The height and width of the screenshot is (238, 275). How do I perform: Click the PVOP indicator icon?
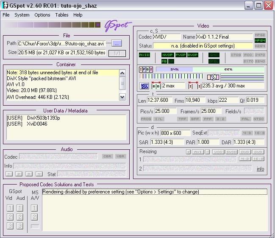[x=181, y=55]
